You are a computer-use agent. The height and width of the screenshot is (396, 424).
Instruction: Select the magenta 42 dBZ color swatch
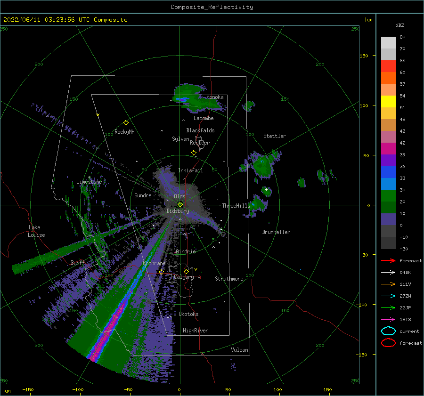pos(388,148)
